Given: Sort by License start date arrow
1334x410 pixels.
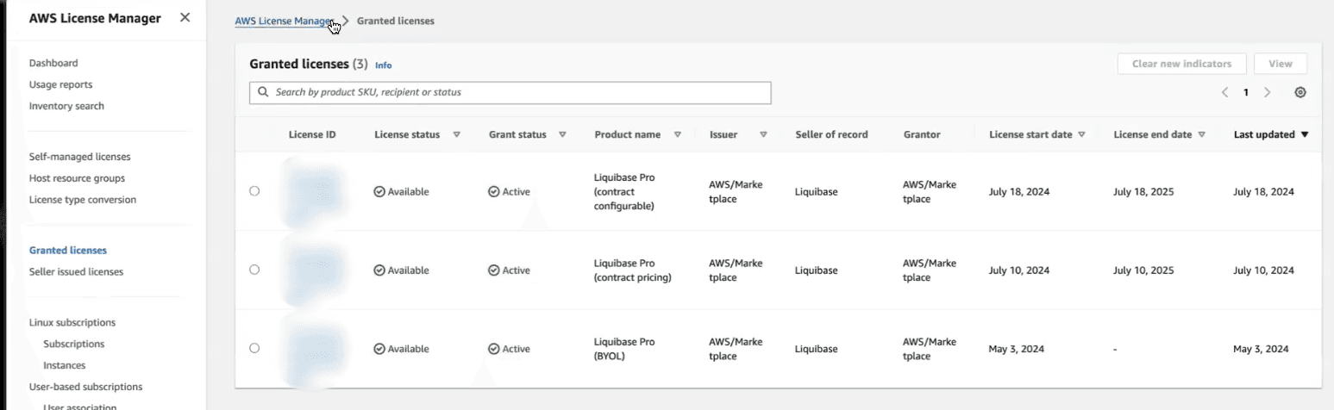Looking at the screenshot, I should coord(1081,134).
